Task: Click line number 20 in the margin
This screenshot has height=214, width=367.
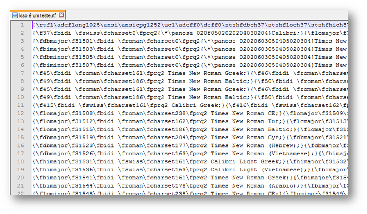Action: click(21, 178)
